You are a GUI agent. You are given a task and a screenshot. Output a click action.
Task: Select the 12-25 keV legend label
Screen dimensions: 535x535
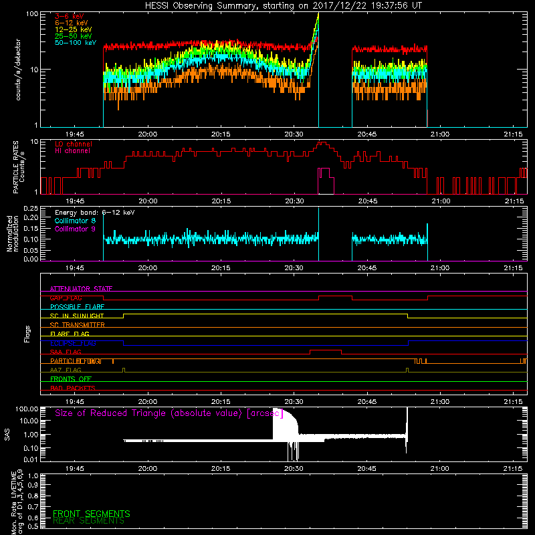tap(74, 29)
